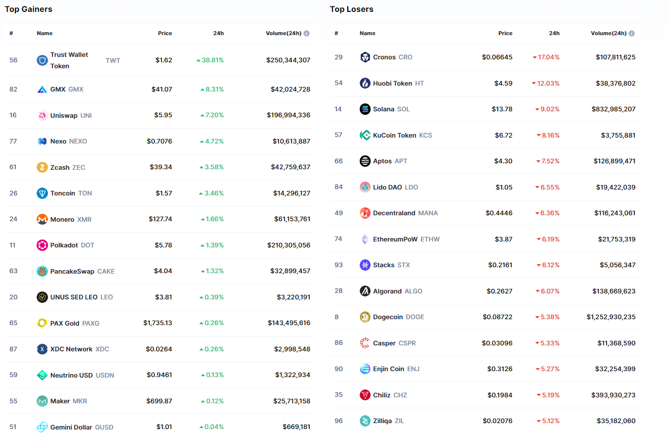Click the Monero logo icon

[x=42, y=219]
